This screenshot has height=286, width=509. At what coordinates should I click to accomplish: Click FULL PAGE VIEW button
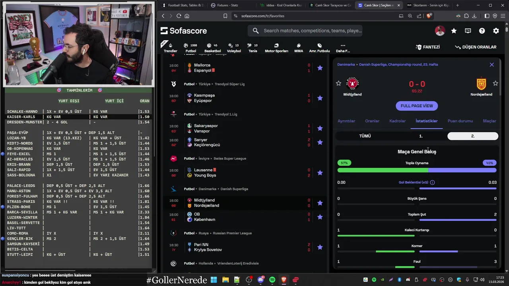[417, 106]
